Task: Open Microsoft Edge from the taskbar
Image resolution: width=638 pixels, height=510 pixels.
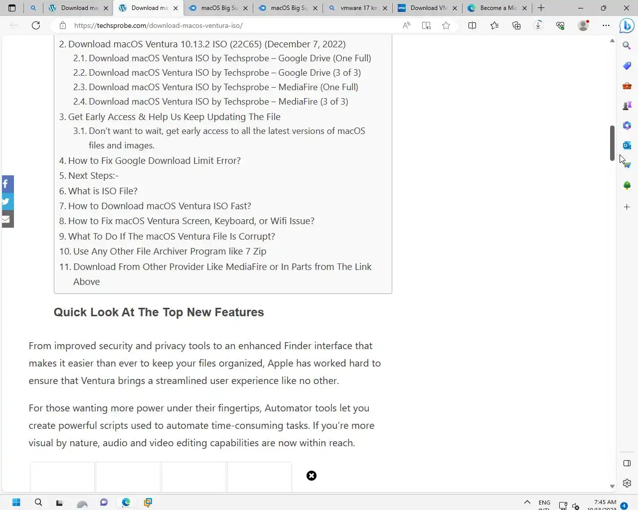Action: pos(126,502)
